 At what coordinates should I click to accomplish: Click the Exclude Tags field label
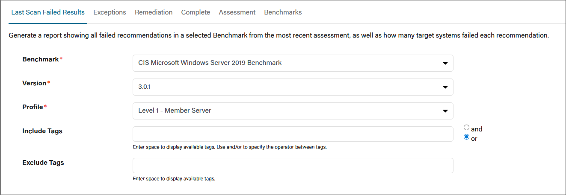click(43, 163)
